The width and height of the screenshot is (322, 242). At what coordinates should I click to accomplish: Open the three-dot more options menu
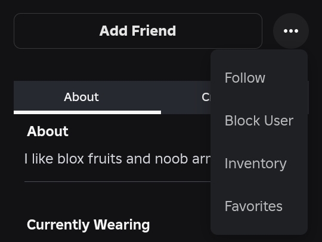pyautogui.click(x=291, y=31)
